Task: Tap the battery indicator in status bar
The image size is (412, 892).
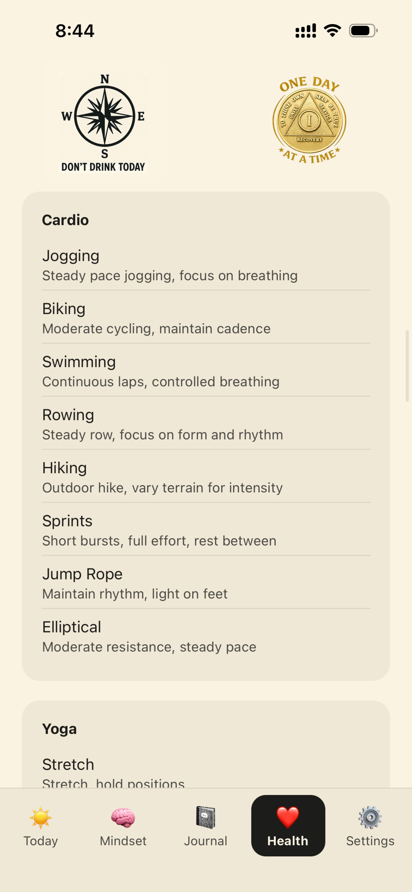Action: pos(363,31)
